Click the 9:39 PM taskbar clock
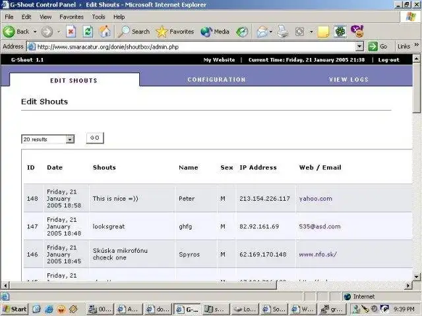The height and width of the screenshot is (316, 422). click(404, 309)
